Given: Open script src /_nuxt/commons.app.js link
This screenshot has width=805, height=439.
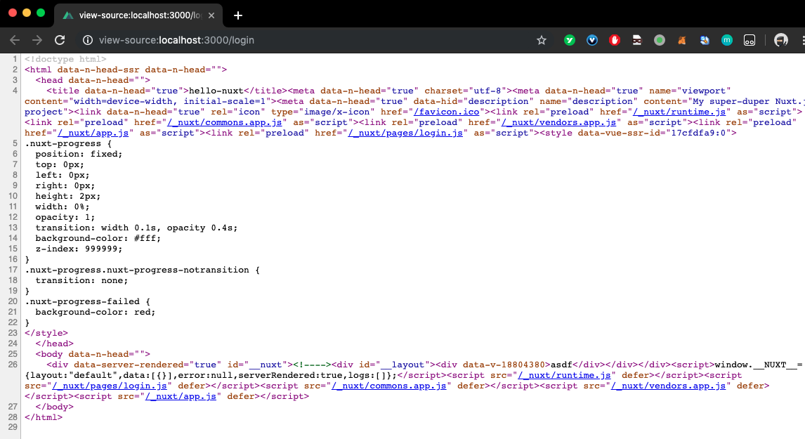Looking at the screenshot, I should pos(388,386).
